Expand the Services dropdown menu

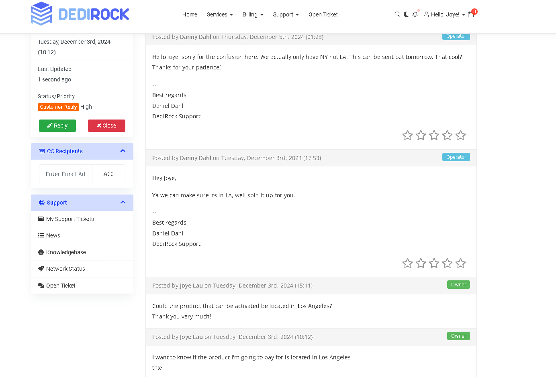[x=220, y=14]
